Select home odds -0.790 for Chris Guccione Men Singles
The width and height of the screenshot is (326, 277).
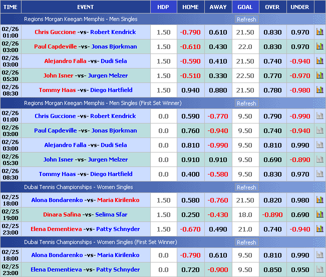coord(190,32)
